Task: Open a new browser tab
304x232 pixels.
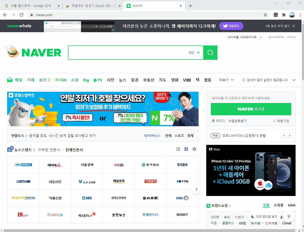Action: pos(190,6)
